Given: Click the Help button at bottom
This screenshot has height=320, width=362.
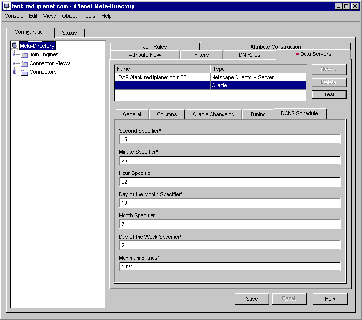Looking at the screenshot, I should coord(330,299).
